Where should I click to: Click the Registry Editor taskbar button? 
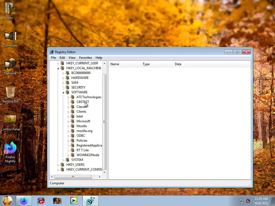click(90, 201)
